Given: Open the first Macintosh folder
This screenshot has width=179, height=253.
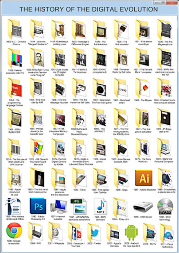Looking at the screenshot, I should 58,178.
